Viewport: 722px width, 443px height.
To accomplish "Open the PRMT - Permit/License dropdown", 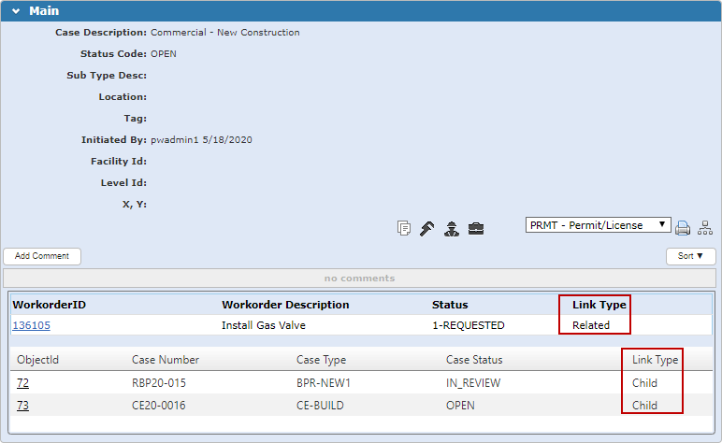I will point(599,225).
